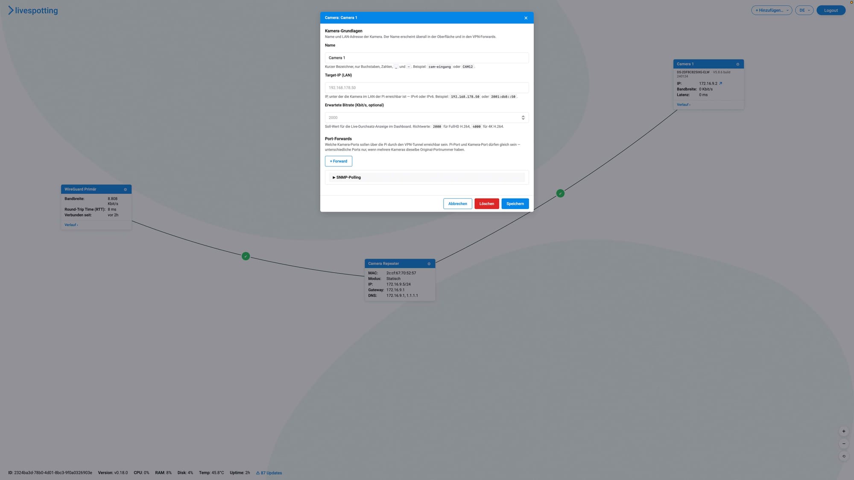The image size is (854, 480).
Task: Click Verbunden seit vor 2h value
Action: click(113, 215)
